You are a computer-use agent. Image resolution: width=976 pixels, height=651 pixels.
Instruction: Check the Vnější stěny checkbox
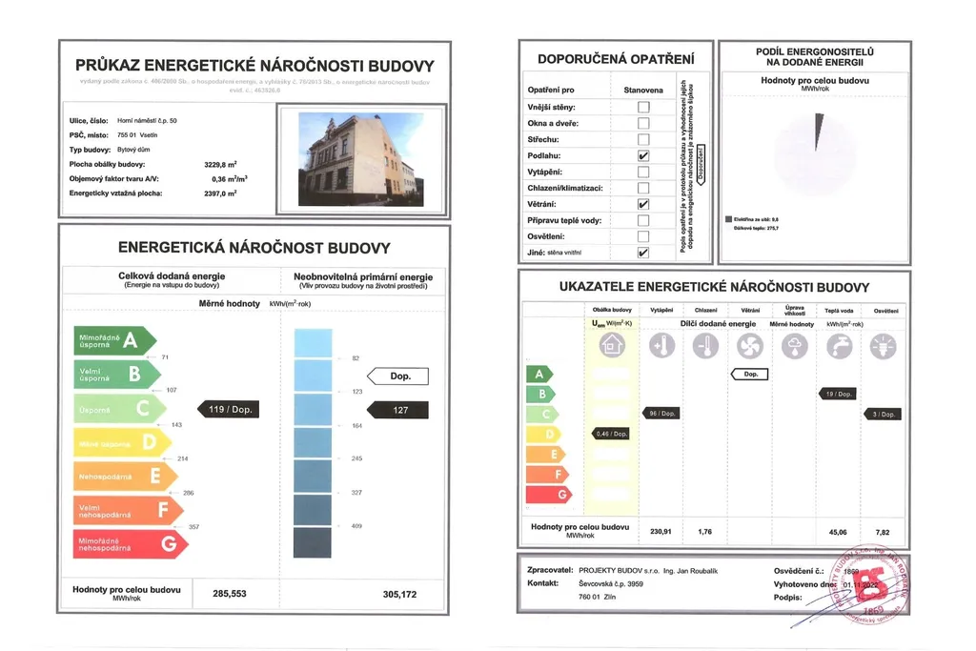point(643,107)
